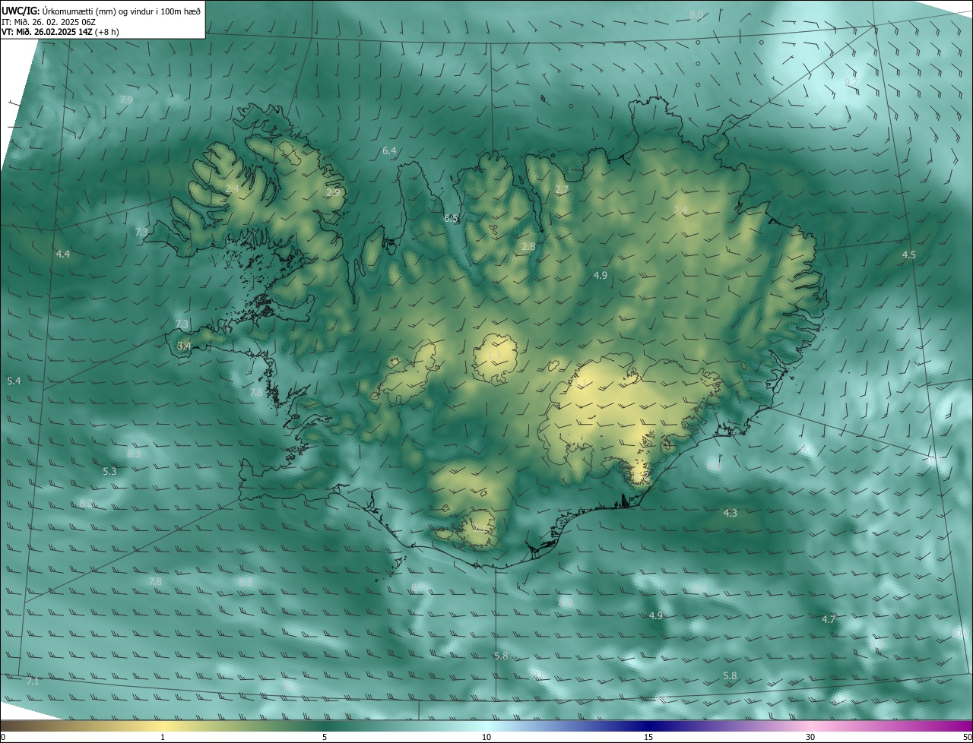Click the 4.9 value in the northern interior
Viewport: 973px width, 743px height.
pos(600,275)
